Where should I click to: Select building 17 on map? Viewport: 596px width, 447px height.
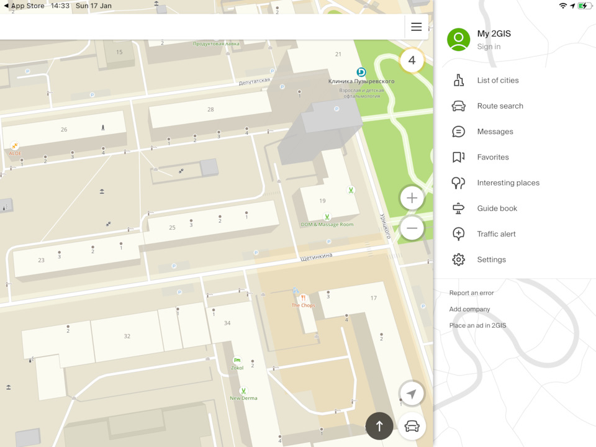coord(374,298)
